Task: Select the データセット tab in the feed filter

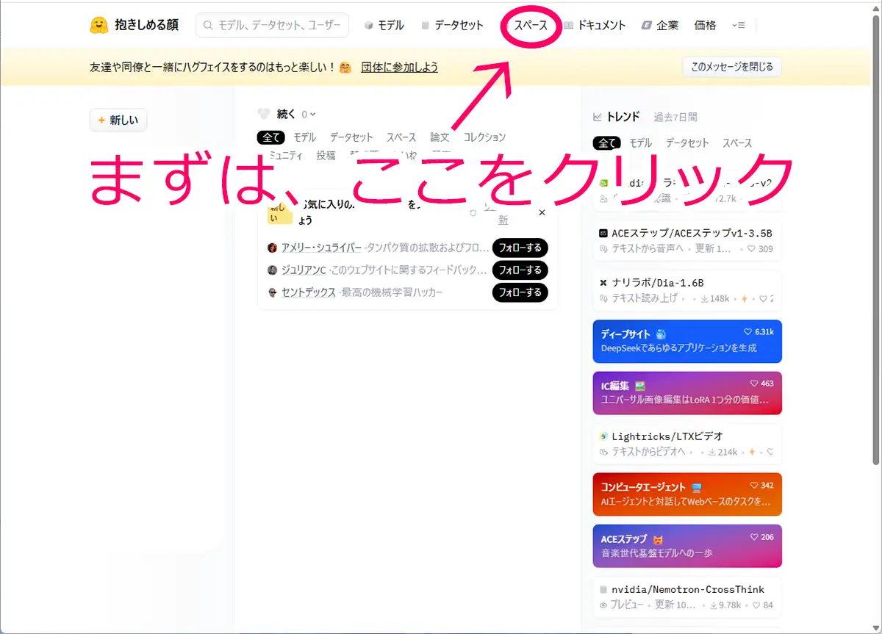Action: tap(351, 137)
